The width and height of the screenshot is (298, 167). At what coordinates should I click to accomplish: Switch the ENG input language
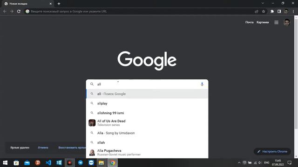pos(267,163)
